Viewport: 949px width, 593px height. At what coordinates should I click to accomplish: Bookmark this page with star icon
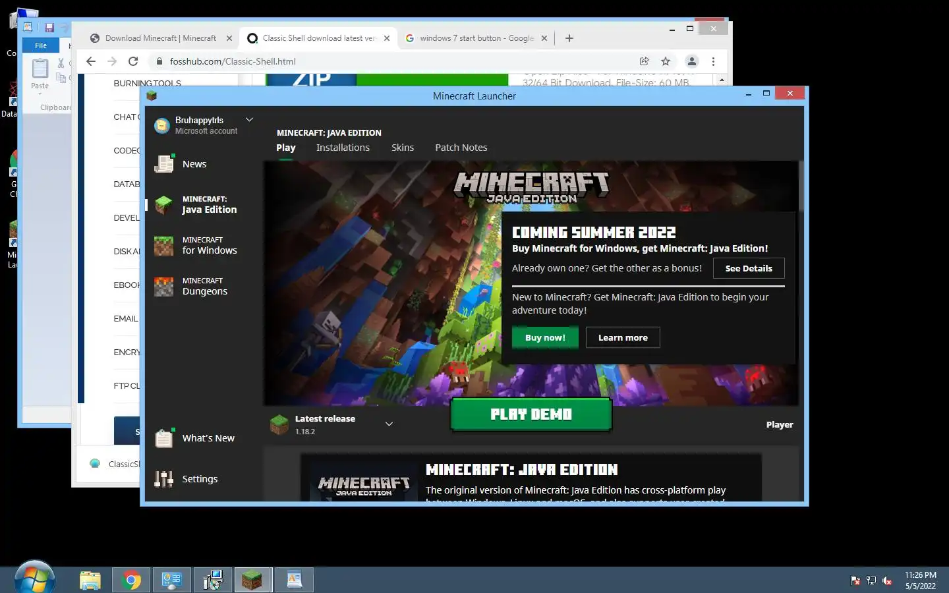coord(666,61)
